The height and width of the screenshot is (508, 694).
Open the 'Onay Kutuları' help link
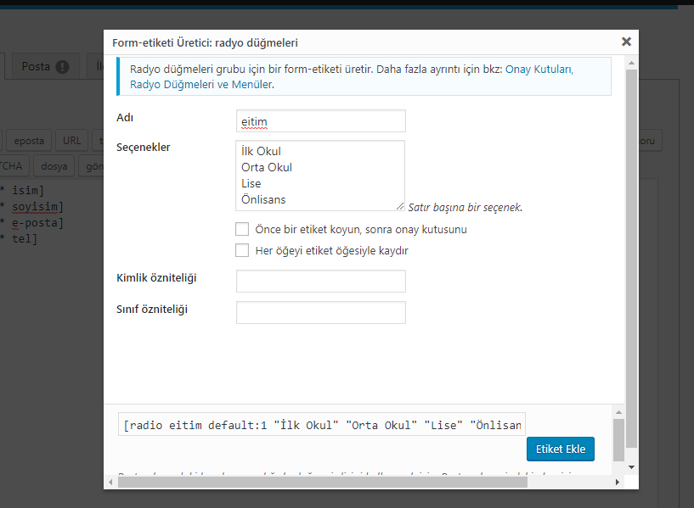point(539,70)
